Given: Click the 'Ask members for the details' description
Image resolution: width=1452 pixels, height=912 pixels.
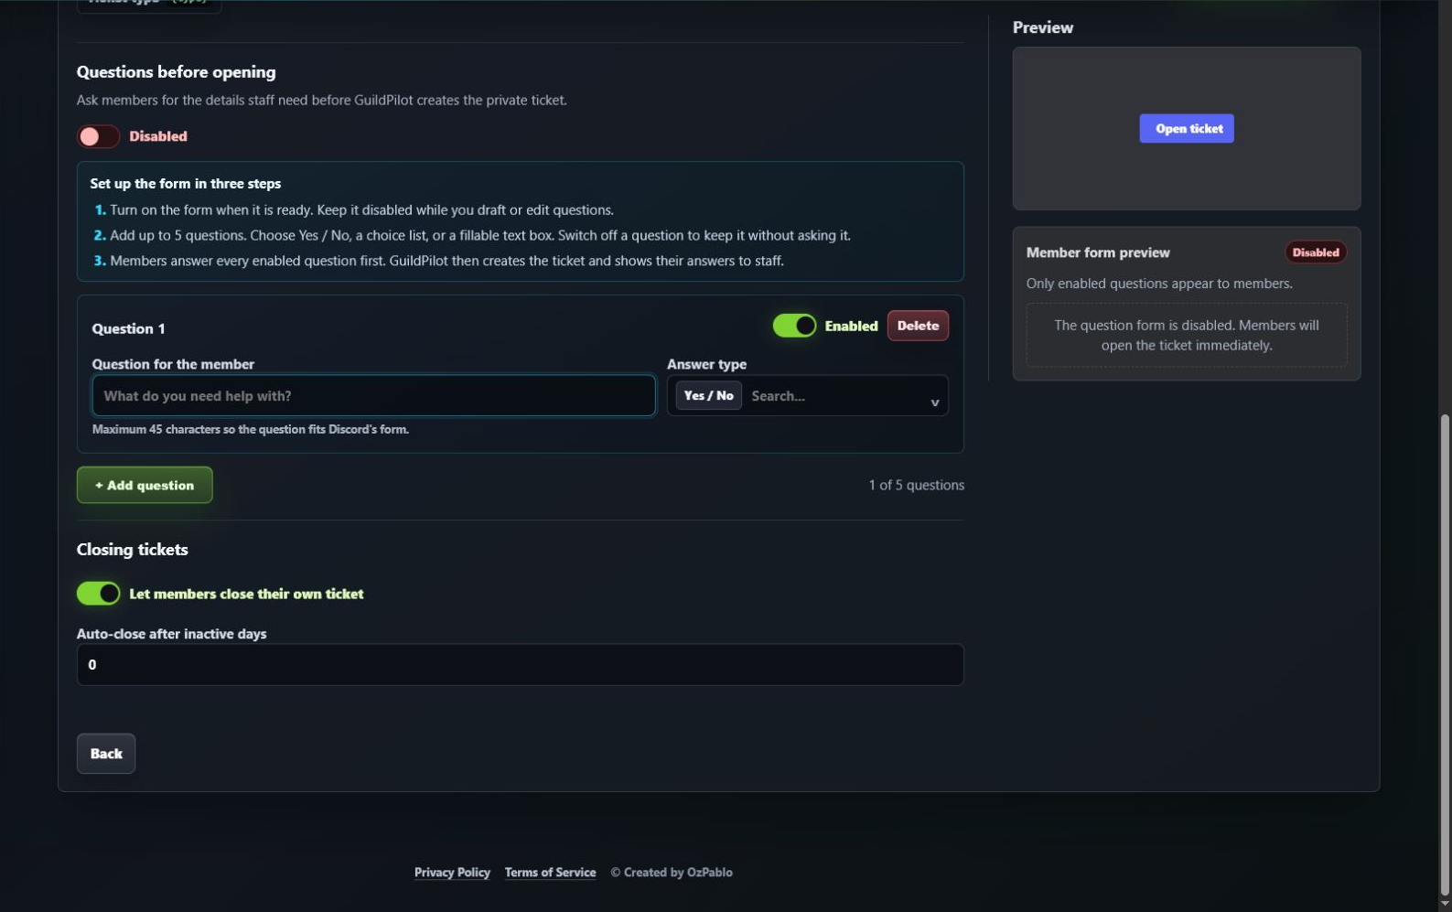Looking at the screenshot, I should 321,101.
